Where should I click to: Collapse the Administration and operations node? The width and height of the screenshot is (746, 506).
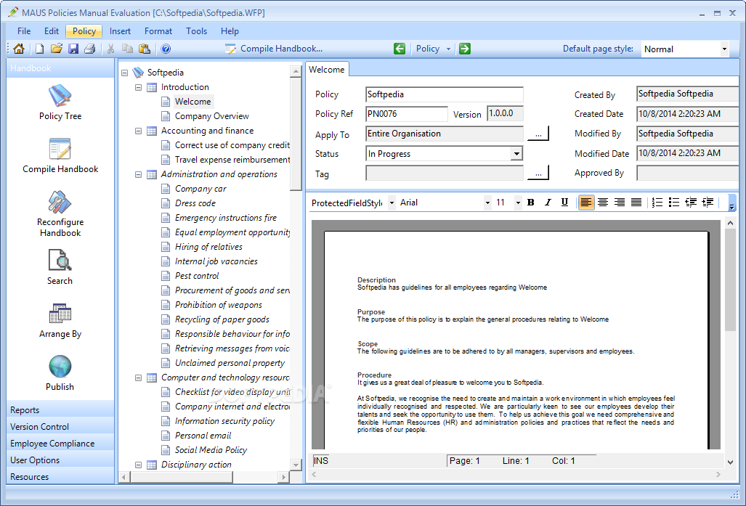point(139,174)
